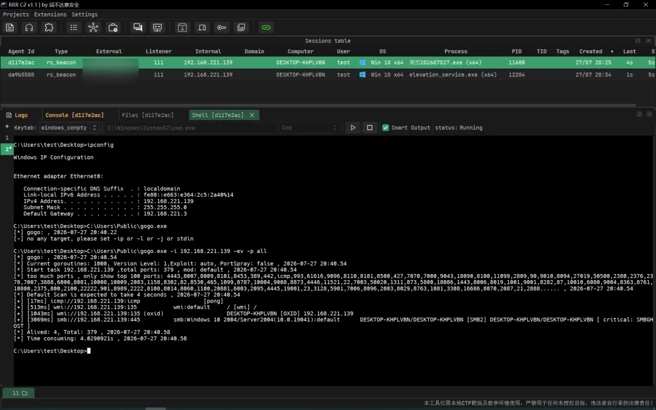This screenshot has width=656, height=410.
Task: Sort by Agent Id column header
Action: pos(21,52)
